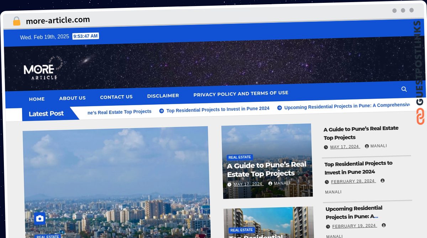
Task: Click arrow icon before ticker 'Top Residential Projects to Invest'
Action: 162,111
